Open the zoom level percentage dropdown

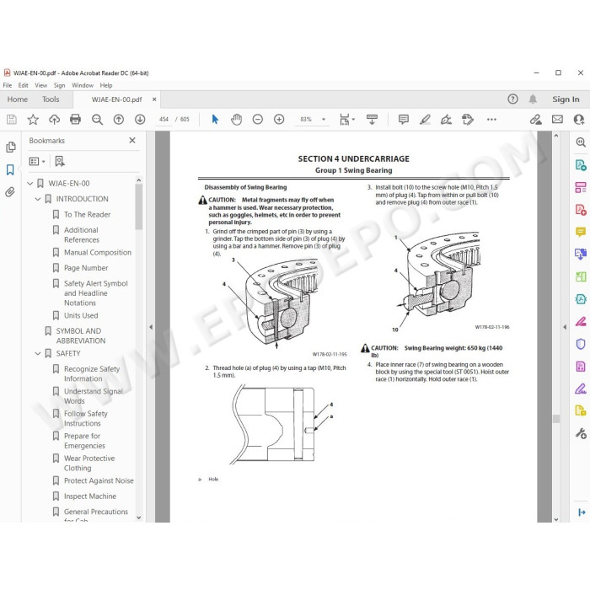point(324,120)
